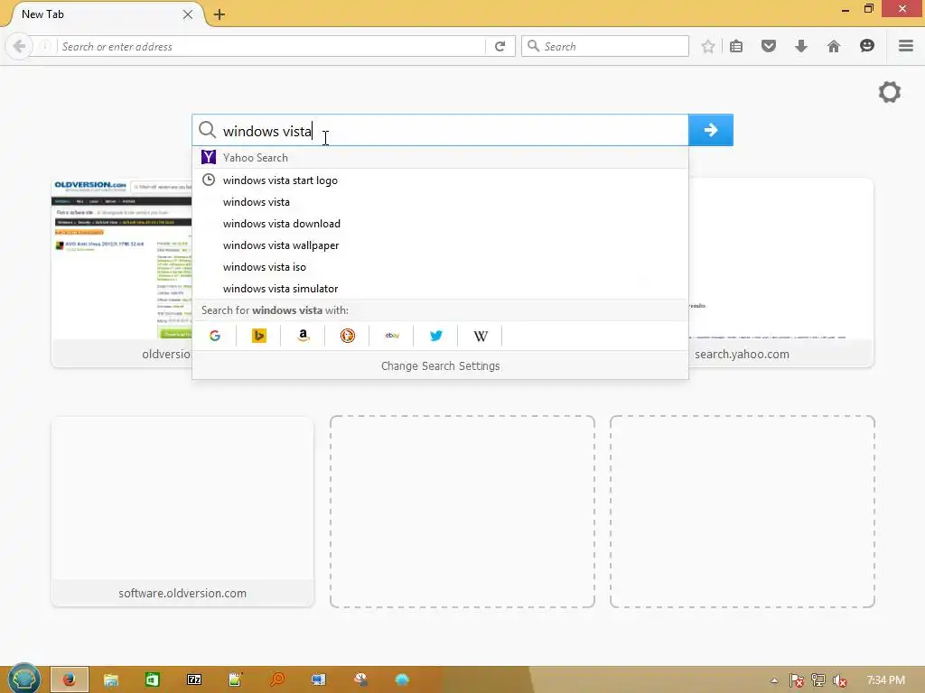
Task: Choose 'windows vista download' suggestion
Action: [x=440, y=224]
